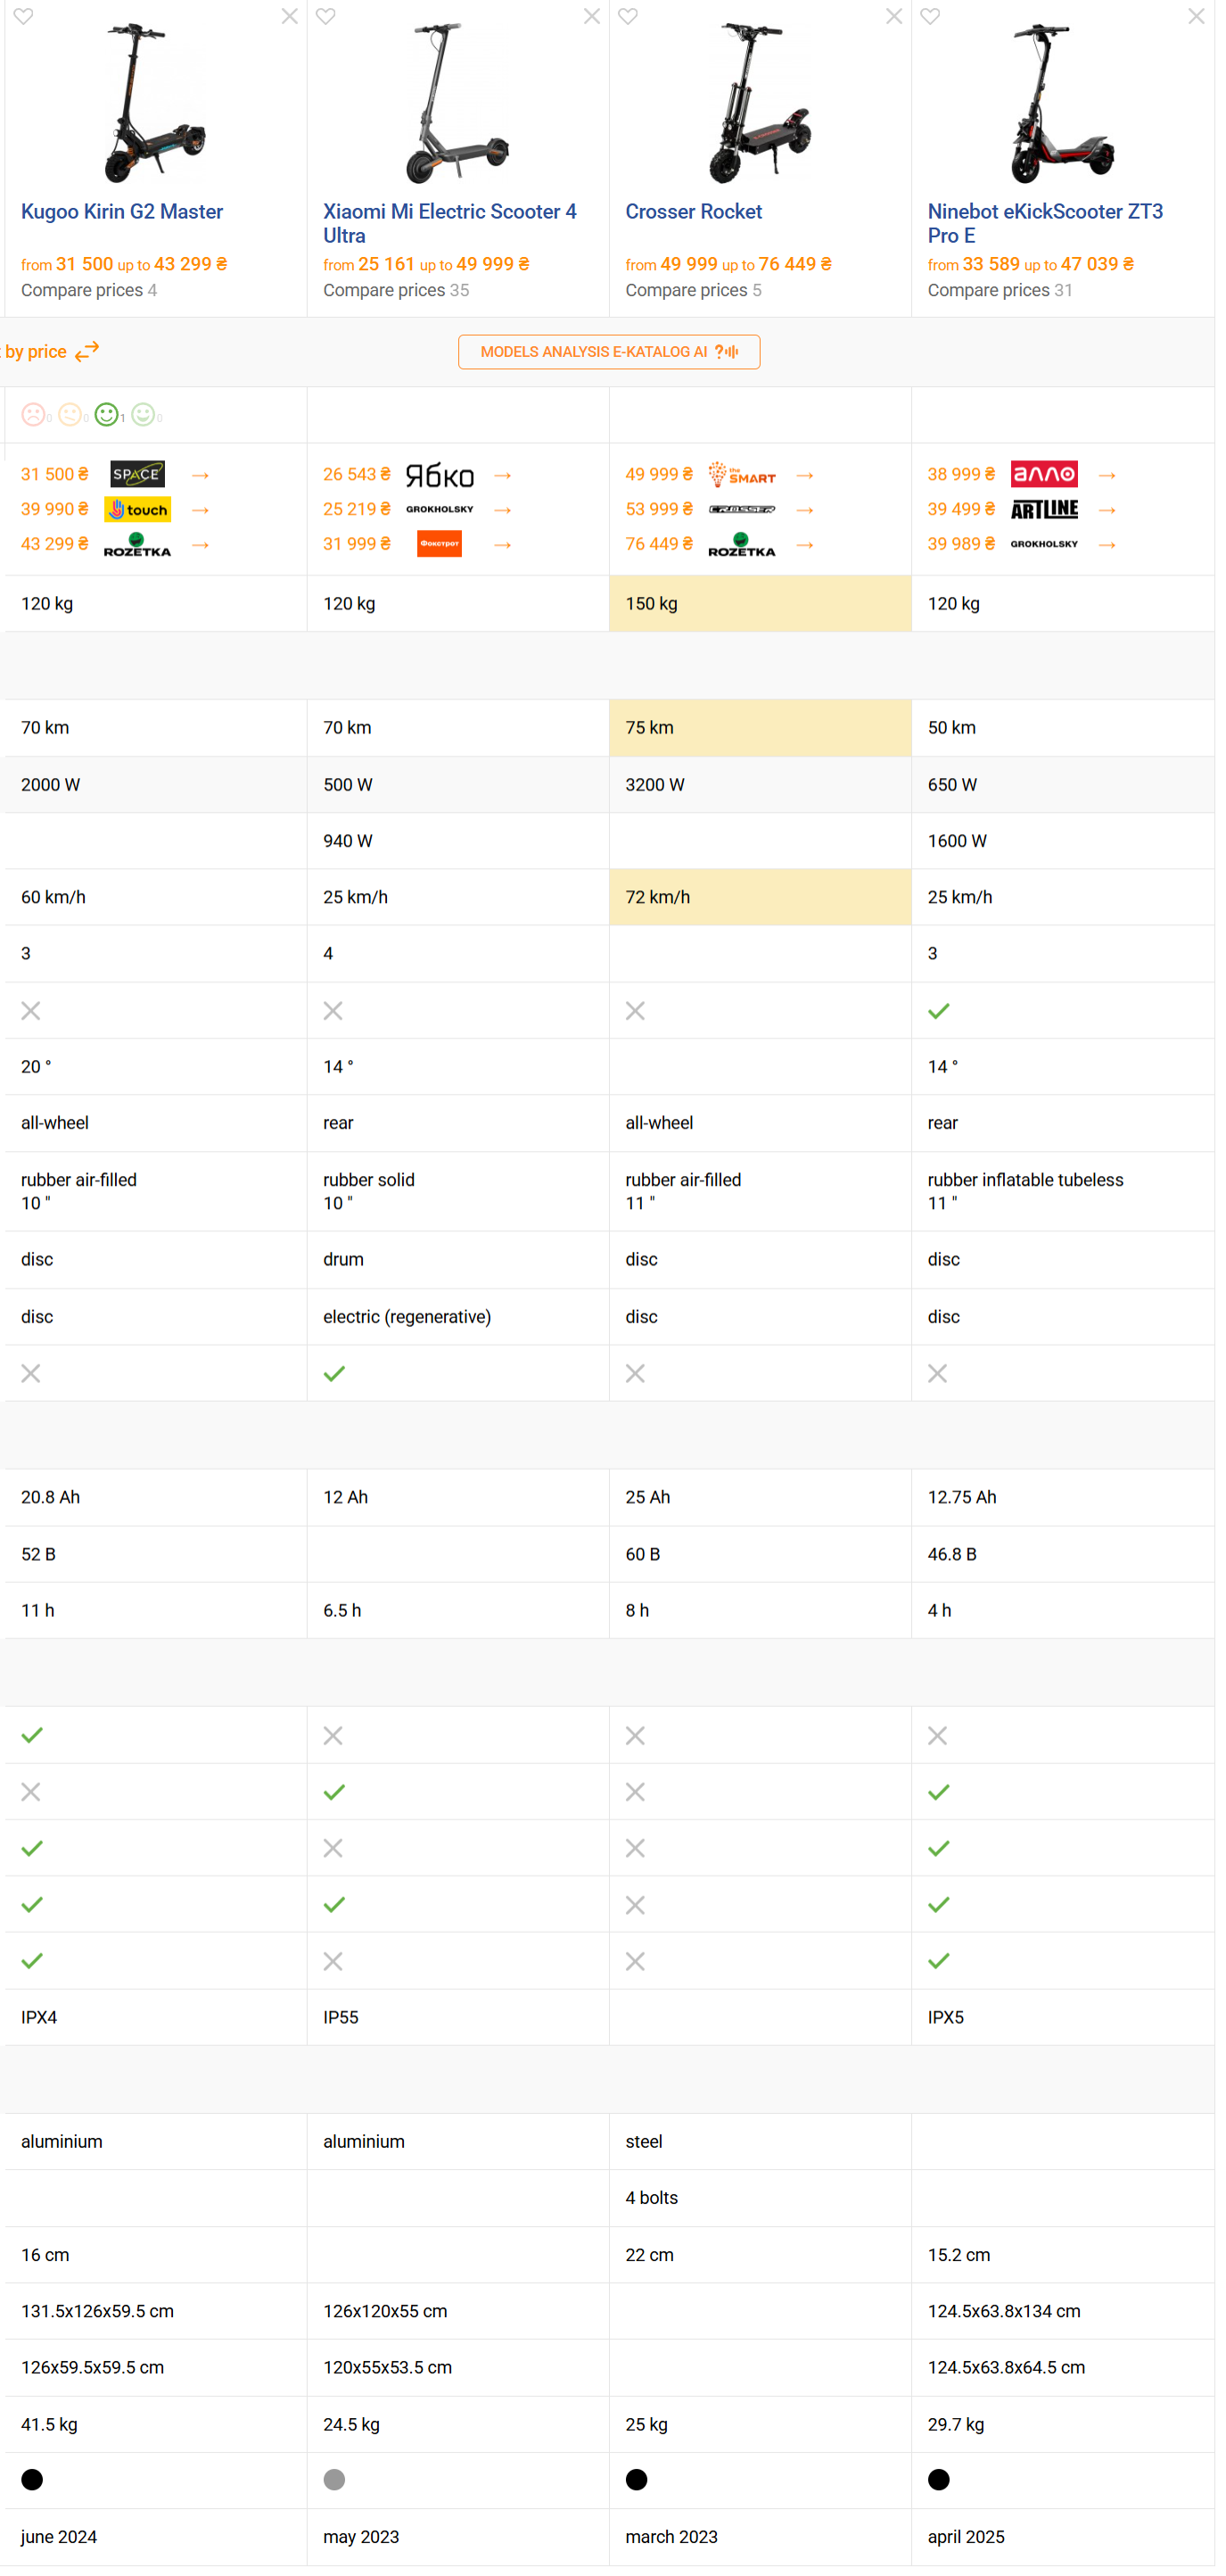The image size is (1226, 2576).
Task: Open the Kugoo Kirin G2 Master scooter image
Action: [155, 104]
